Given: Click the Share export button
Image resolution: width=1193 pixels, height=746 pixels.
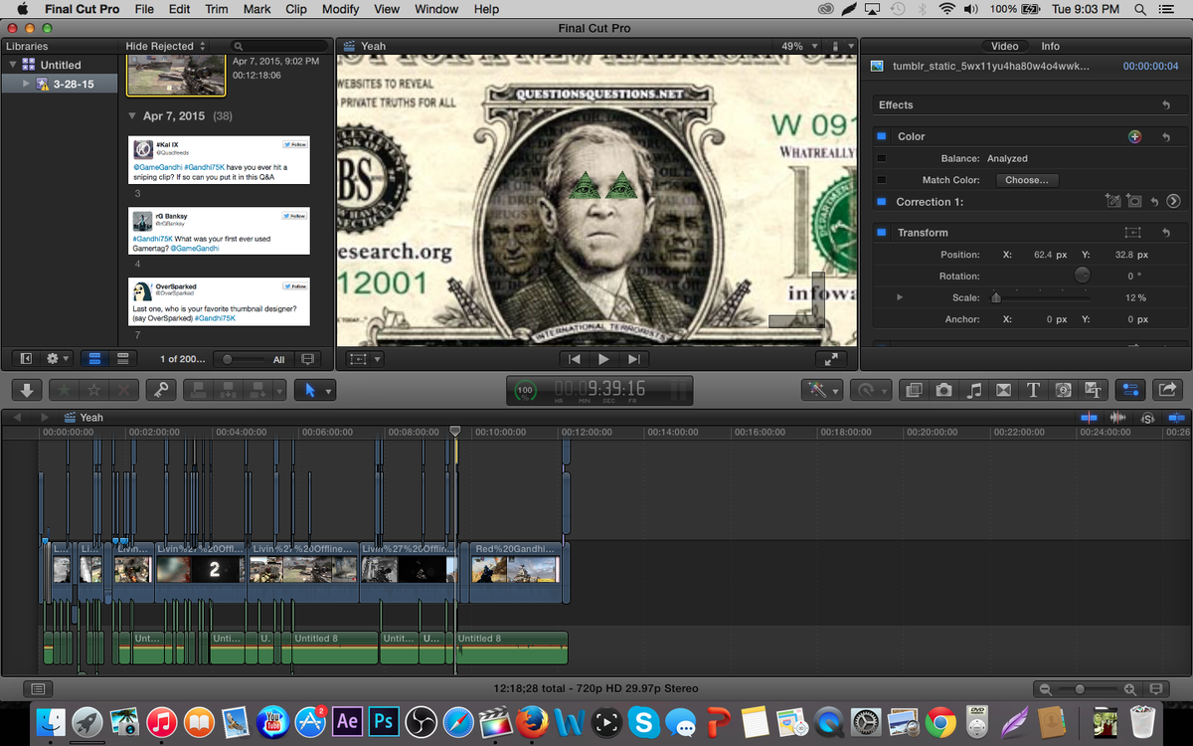Looking at the screenshot, I should coord(1168,390).
